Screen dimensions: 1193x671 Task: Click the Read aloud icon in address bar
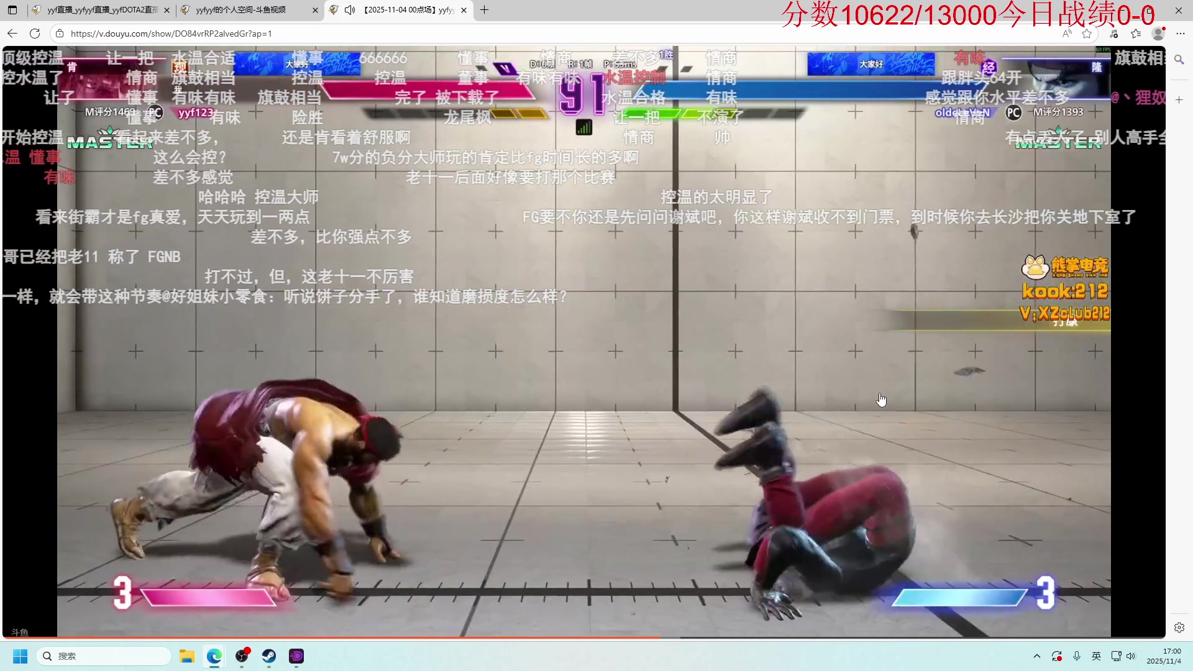coord(1067,34)
